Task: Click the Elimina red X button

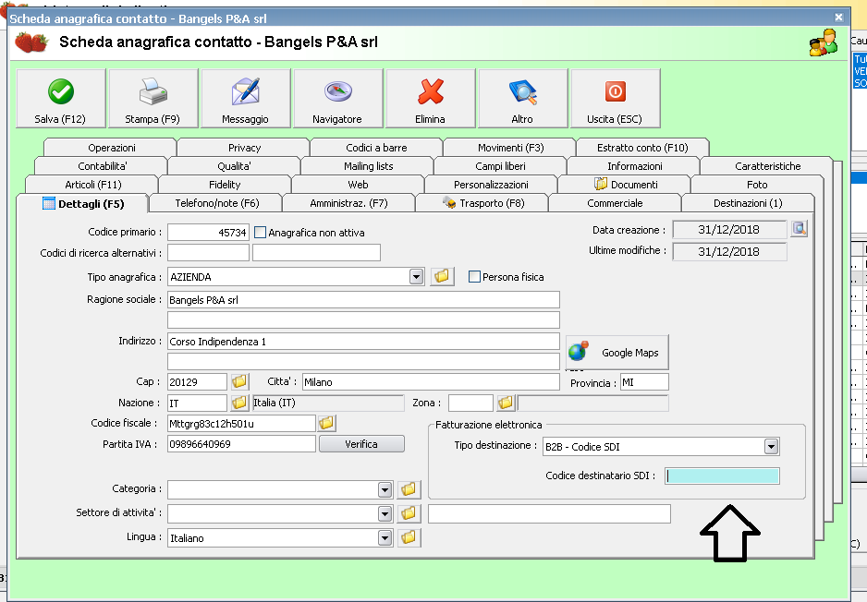Action: click(x=430, y=98)
